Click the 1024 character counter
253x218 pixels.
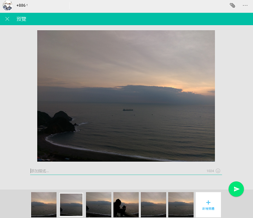coord(210,171)
